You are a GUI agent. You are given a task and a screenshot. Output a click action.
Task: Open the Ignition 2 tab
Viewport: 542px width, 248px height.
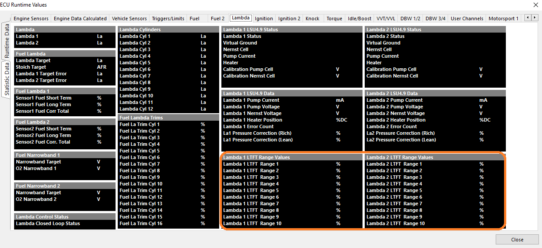click(289, 19)
